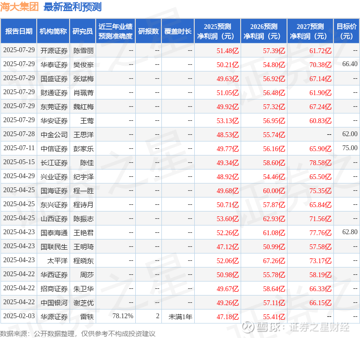Select the 山西证券 institution cell
Screen dimensions: 360x338
coord(54,219)
